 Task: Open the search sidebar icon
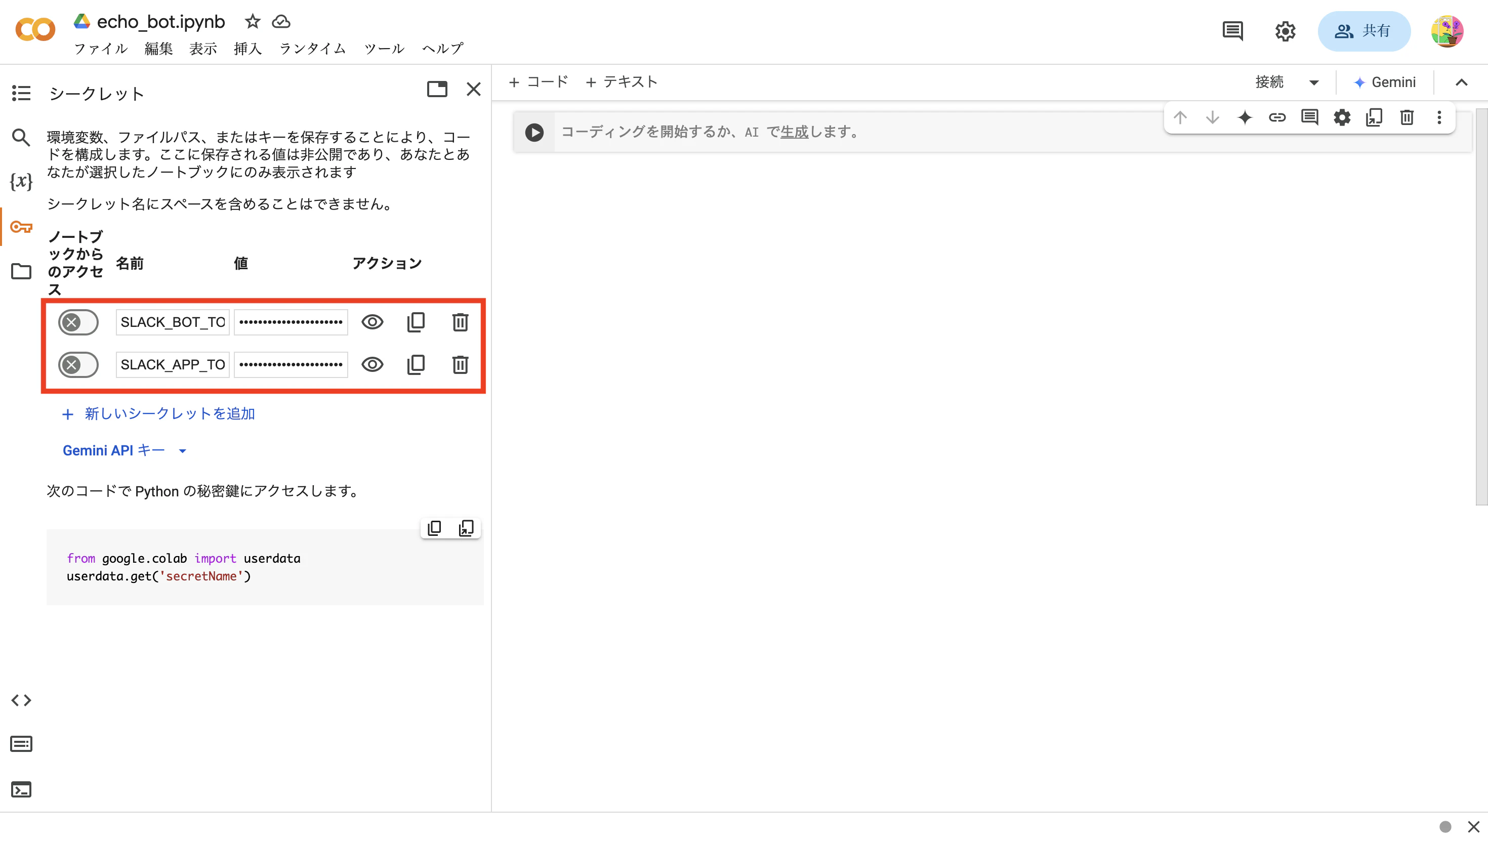click(21, 138)
